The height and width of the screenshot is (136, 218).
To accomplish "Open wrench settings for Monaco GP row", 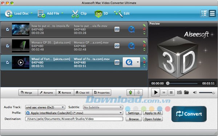I will pyautogui.click(x=144, y=42).
